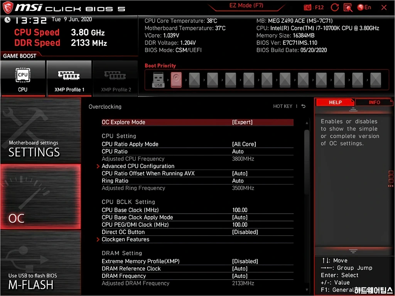
Task: Change Extreme Memory Profile(XMP) setting
Action: [x=197, y=261]
